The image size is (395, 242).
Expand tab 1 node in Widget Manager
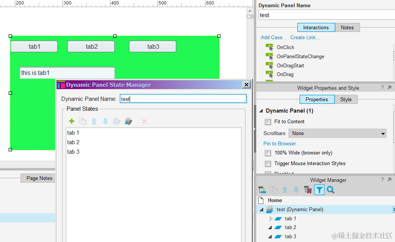(271, 218)
